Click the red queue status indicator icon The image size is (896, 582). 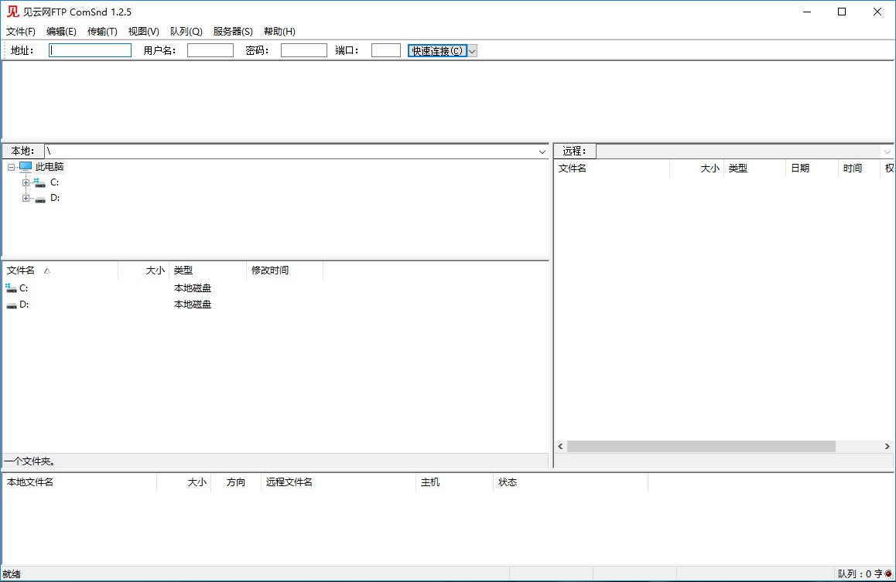coord(888,573)
